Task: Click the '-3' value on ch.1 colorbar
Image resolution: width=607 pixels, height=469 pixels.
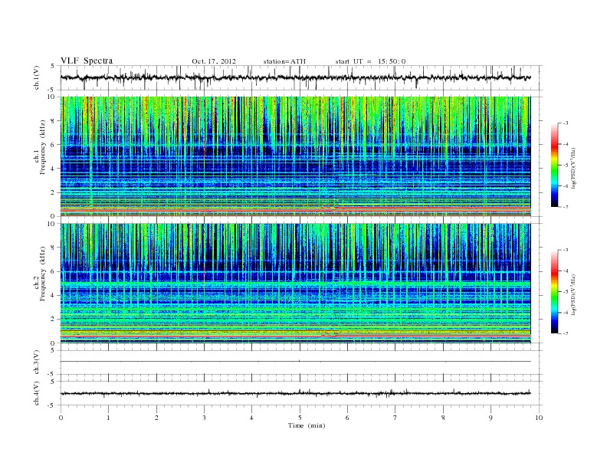Action: tap(566, 123)
